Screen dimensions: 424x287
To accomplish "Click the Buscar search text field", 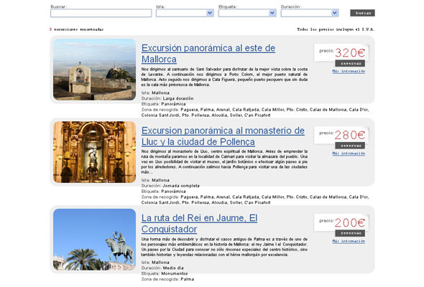I will [x=101, y=13].
